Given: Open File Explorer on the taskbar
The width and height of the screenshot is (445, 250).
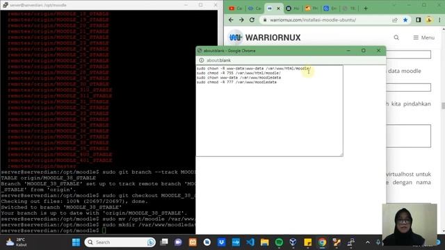Looking at the screenshot, I should [x=264, y=242].
